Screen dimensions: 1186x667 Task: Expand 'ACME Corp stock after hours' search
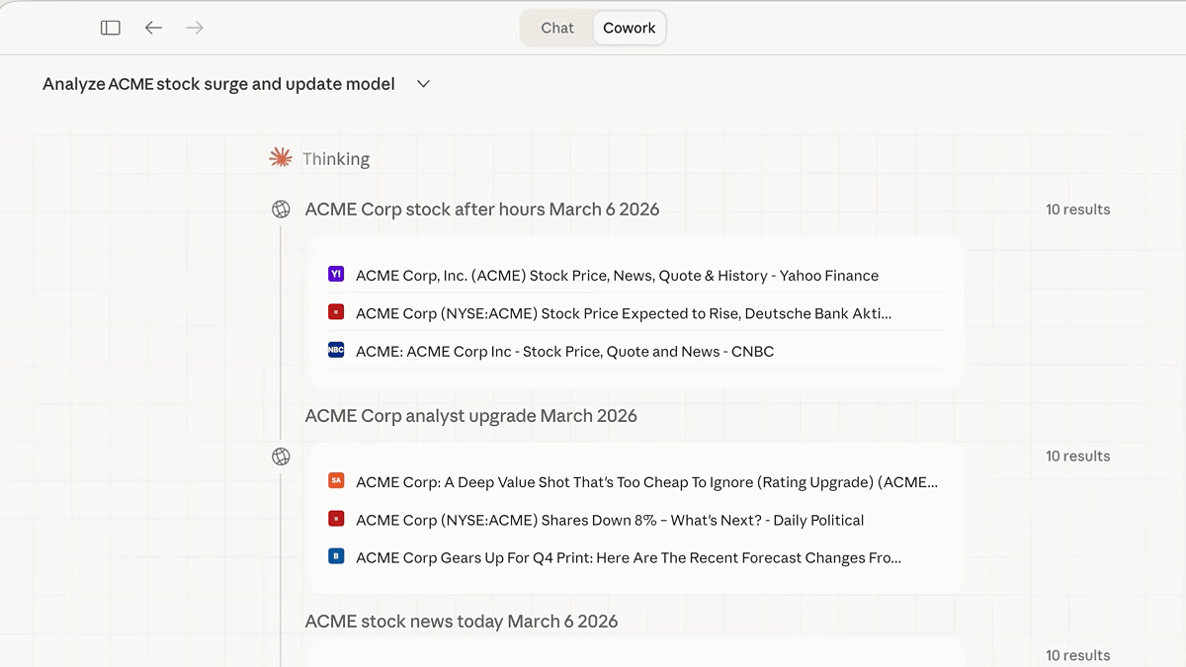(x=482, y=209)
